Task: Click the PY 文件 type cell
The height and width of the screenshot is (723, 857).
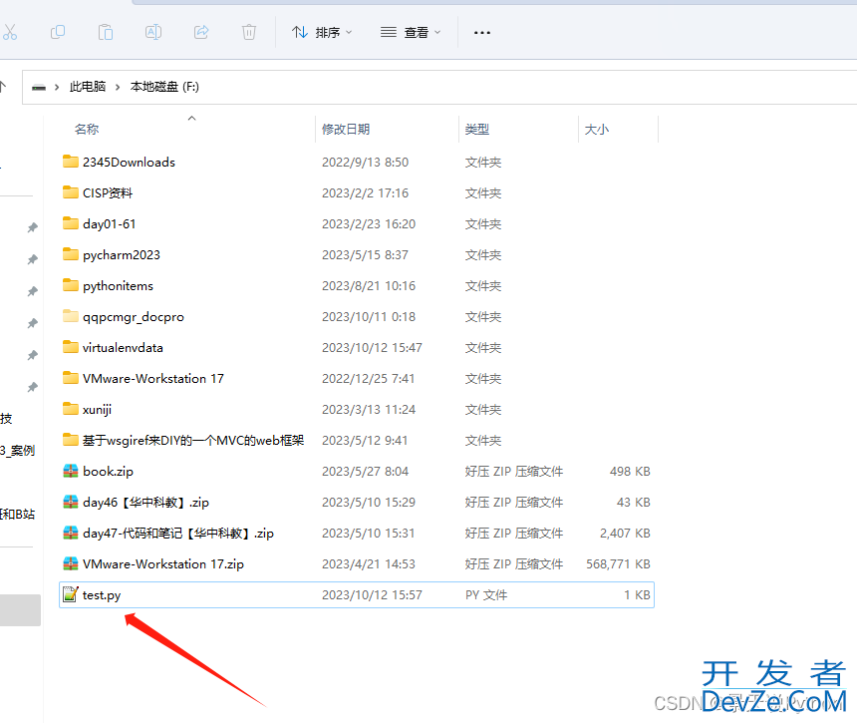Action: [x=486, y=595]
